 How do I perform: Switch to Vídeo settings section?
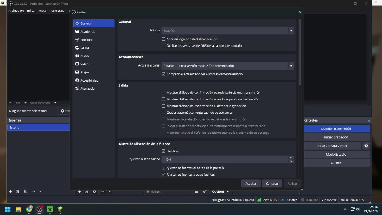pos(94,64)
